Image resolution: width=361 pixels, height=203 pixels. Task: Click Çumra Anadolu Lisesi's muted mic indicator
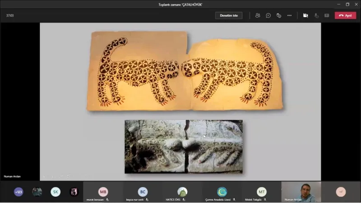(234, 199)
